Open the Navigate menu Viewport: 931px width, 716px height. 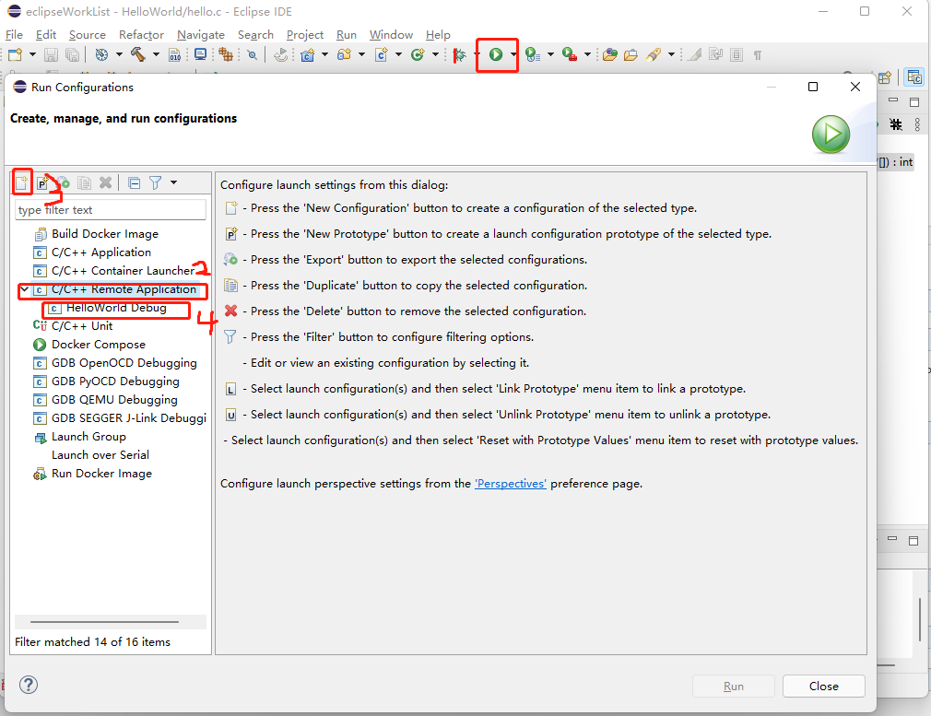tap(201, 34)
